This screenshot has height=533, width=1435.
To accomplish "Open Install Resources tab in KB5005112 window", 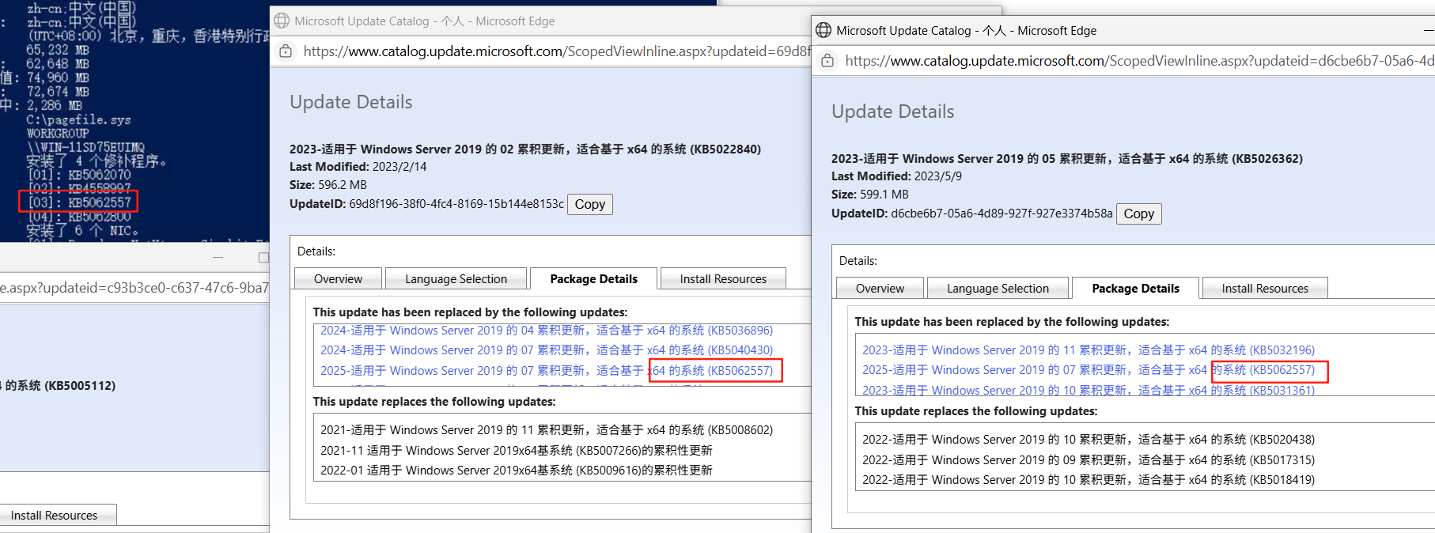I will [54, 515].
